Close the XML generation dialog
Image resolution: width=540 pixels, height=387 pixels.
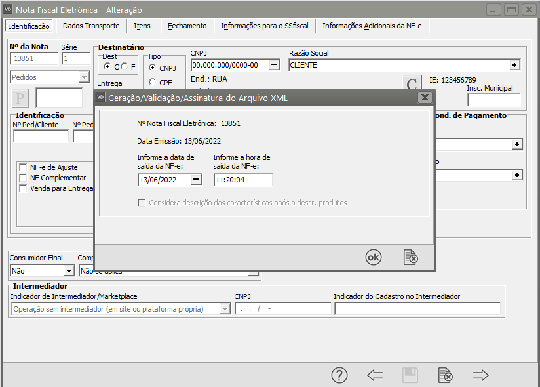point(425,97)
